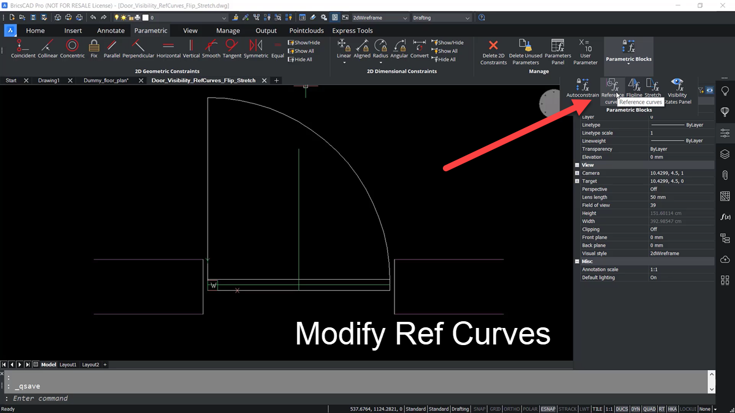
Task: Create a User Parameter
Action: click(585, 51)
